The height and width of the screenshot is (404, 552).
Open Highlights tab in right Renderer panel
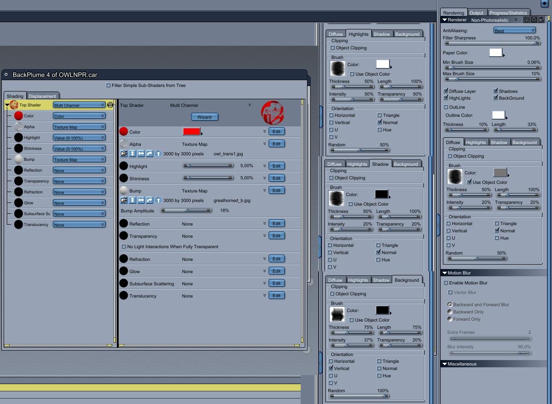(x=476, y=142)
